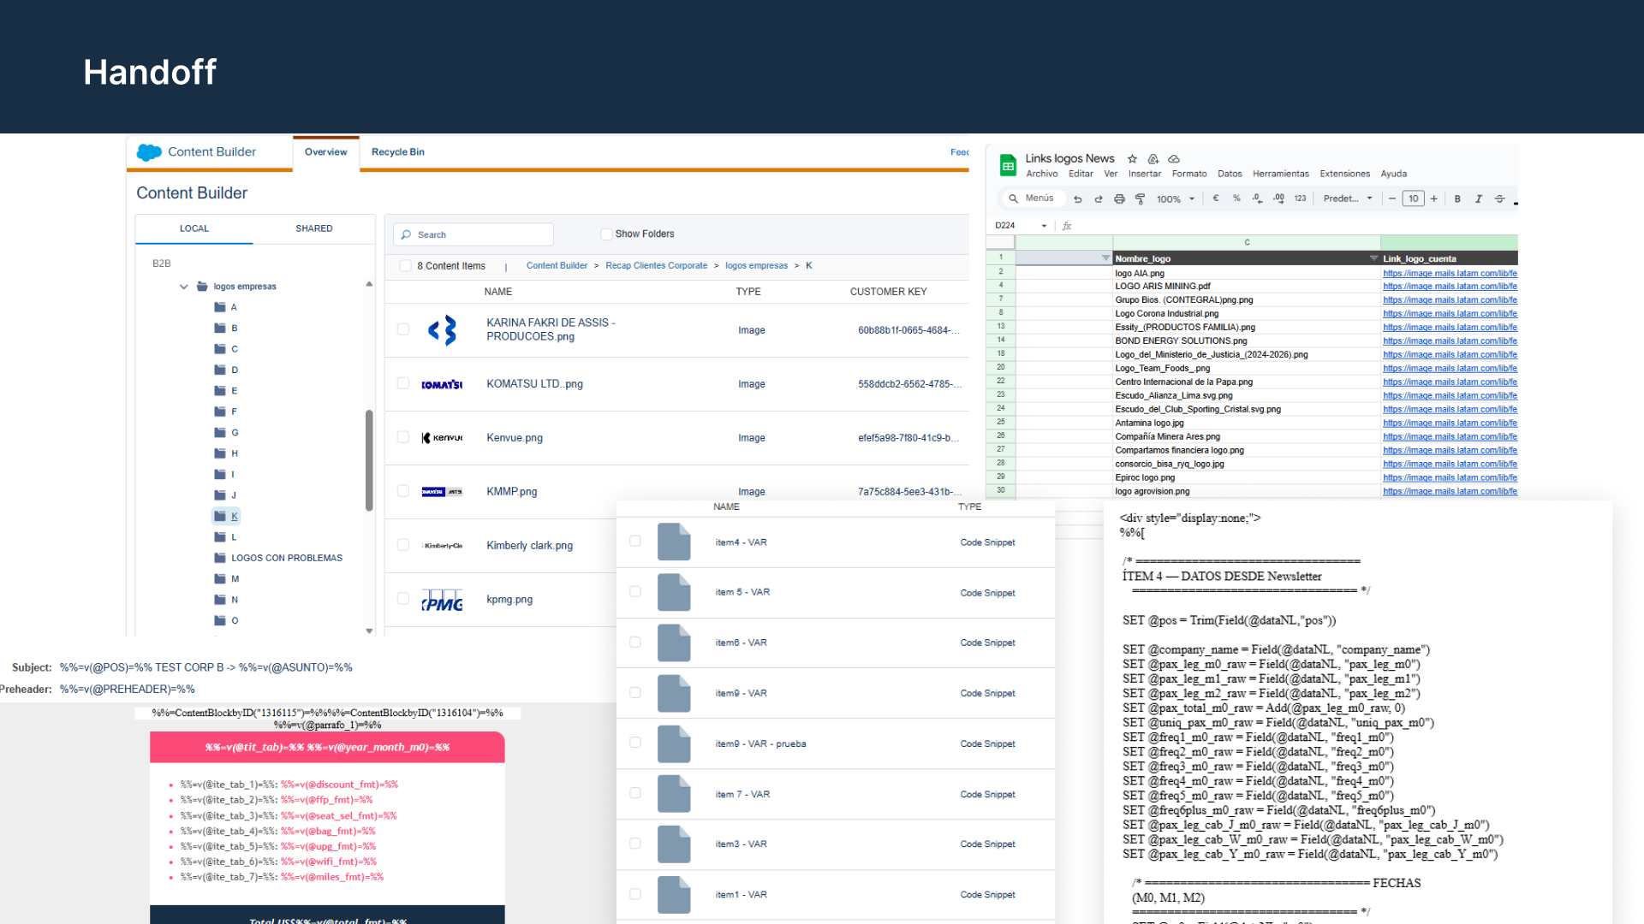
Task: Open the logo AIA.png image link
Action: [x=1449, y=274]
